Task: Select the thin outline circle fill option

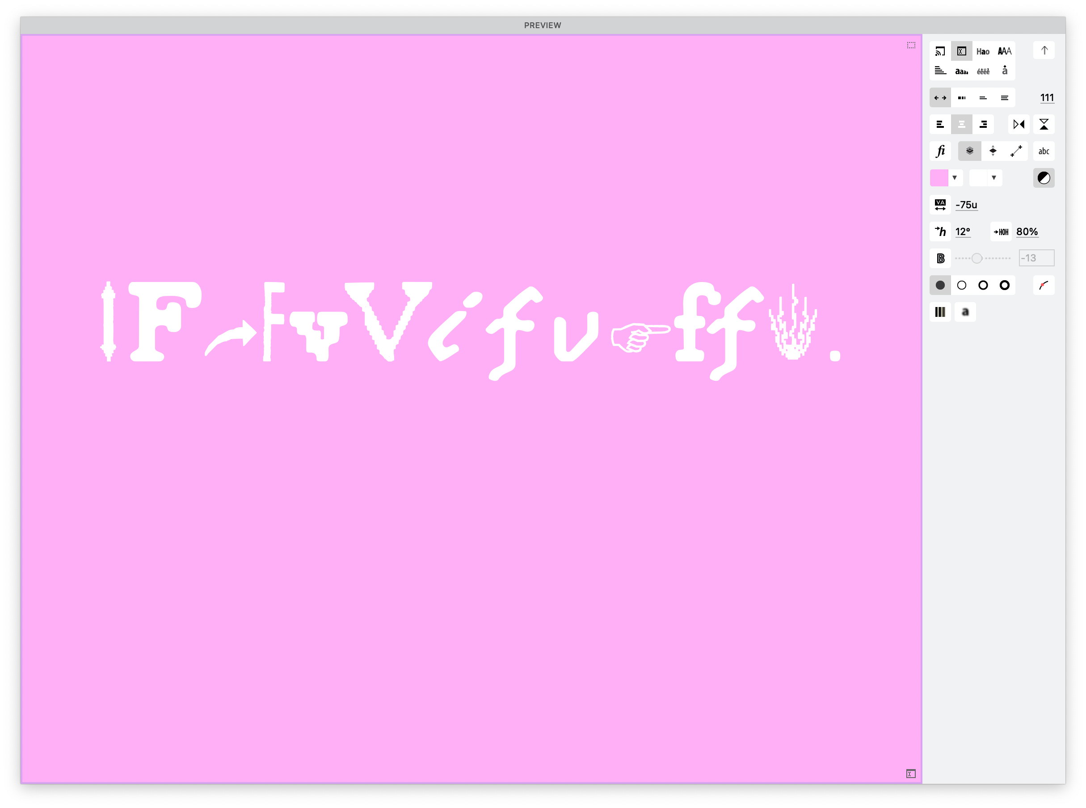Action: coord(961,285)
